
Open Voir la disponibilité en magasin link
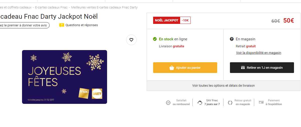258,53
